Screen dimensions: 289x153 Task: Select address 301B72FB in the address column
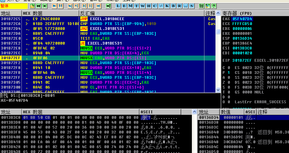click(11, 73)
